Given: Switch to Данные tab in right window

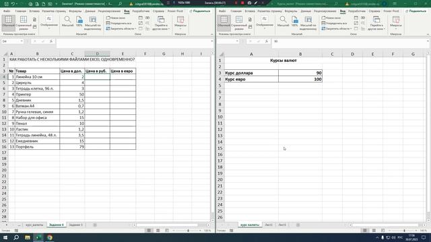Looking at the screenshot, I should click(306, 11).
